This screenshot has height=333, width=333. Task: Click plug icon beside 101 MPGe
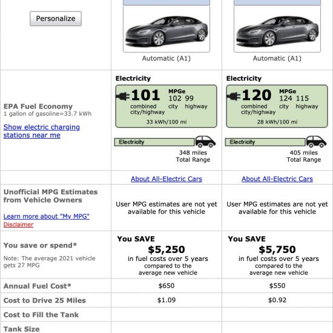point(123,96)
